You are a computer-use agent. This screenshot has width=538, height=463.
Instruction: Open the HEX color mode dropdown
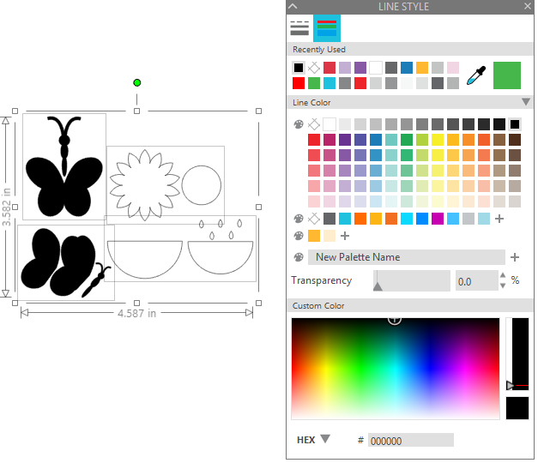[325, 439]
